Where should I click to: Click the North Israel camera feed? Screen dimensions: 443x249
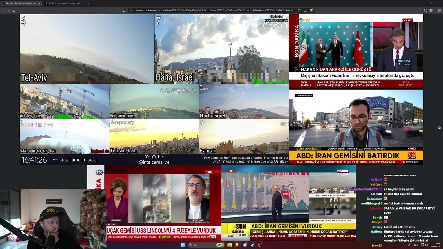pos(244,101)
